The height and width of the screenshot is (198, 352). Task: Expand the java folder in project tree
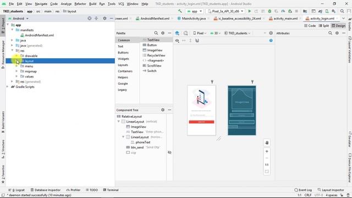[12, 40]
